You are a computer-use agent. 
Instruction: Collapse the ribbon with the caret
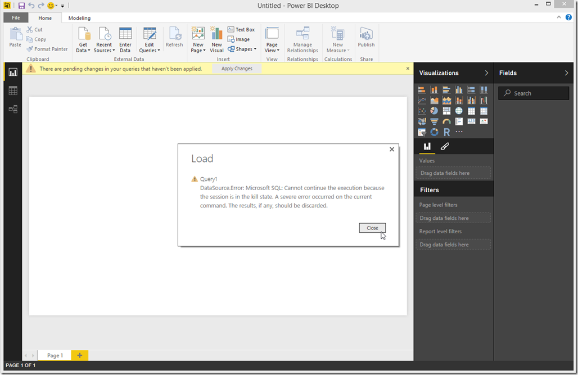[x=559, y=17]
